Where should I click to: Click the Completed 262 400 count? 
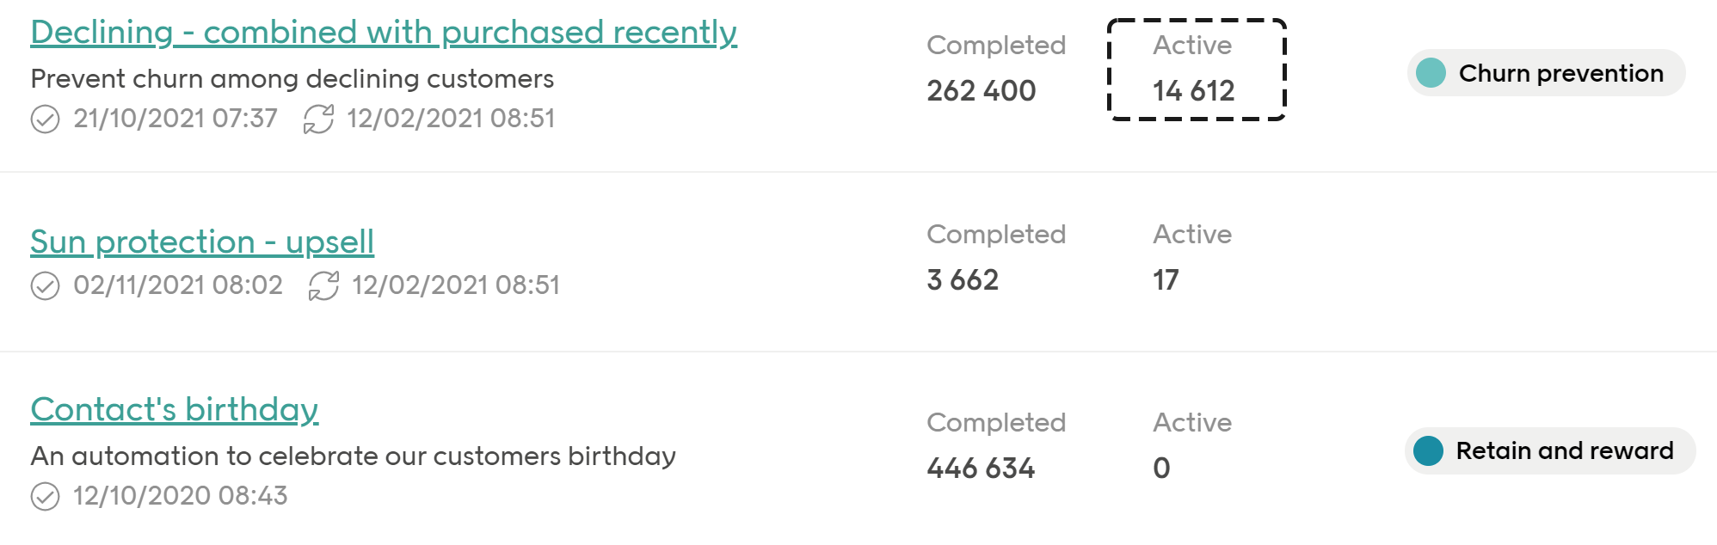point(996,69)
